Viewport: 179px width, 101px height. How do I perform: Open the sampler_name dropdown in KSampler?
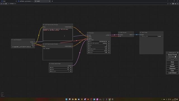(99, 49)
